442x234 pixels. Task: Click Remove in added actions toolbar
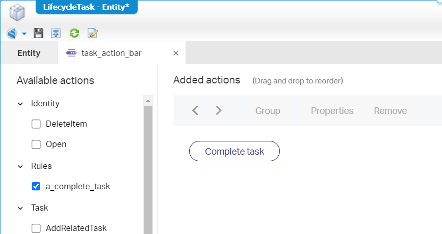tap(391, 111)
